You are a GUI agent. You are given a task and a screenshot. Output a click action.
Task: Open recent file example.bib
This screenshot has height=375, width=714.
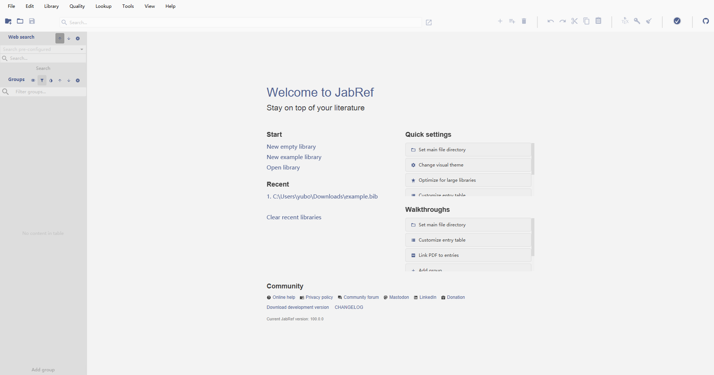coord(322,197)
